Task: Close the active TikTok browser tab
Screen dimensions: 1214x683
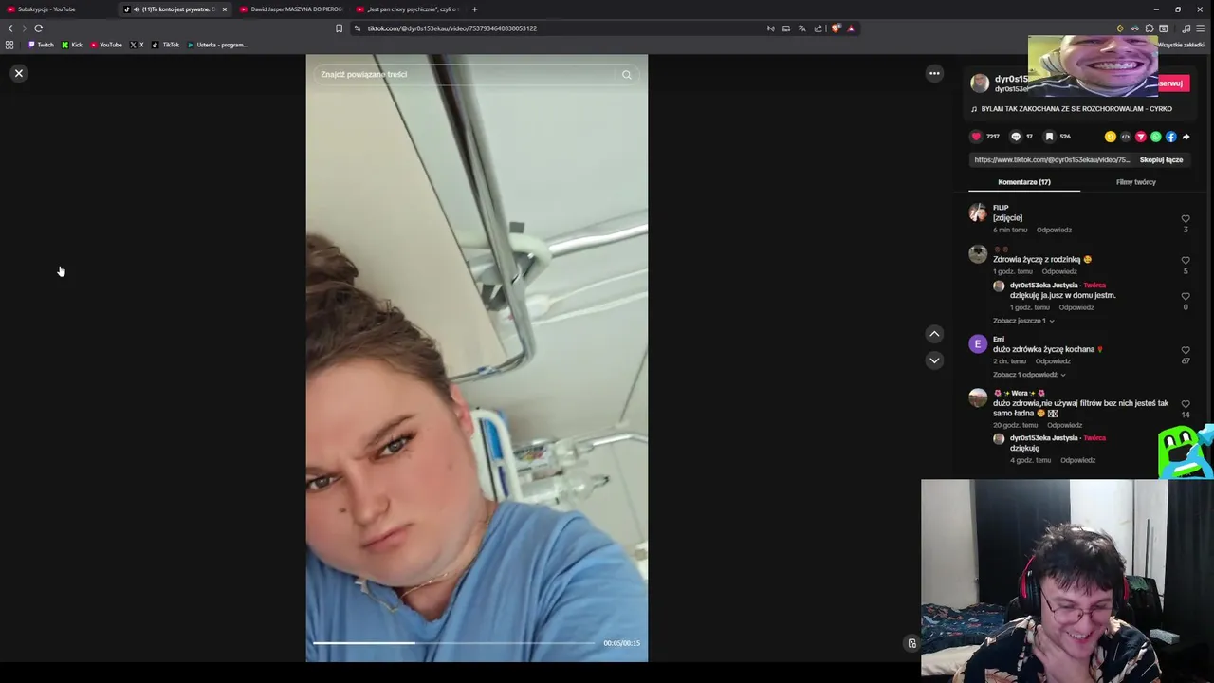Action: click(225, 9)
